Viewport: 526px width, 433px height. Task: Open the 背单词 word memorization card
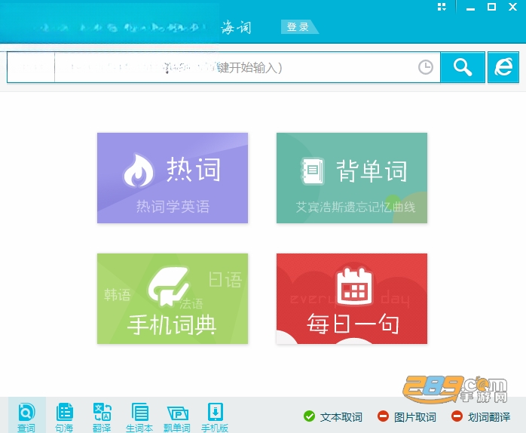click(x=352, y=178)
